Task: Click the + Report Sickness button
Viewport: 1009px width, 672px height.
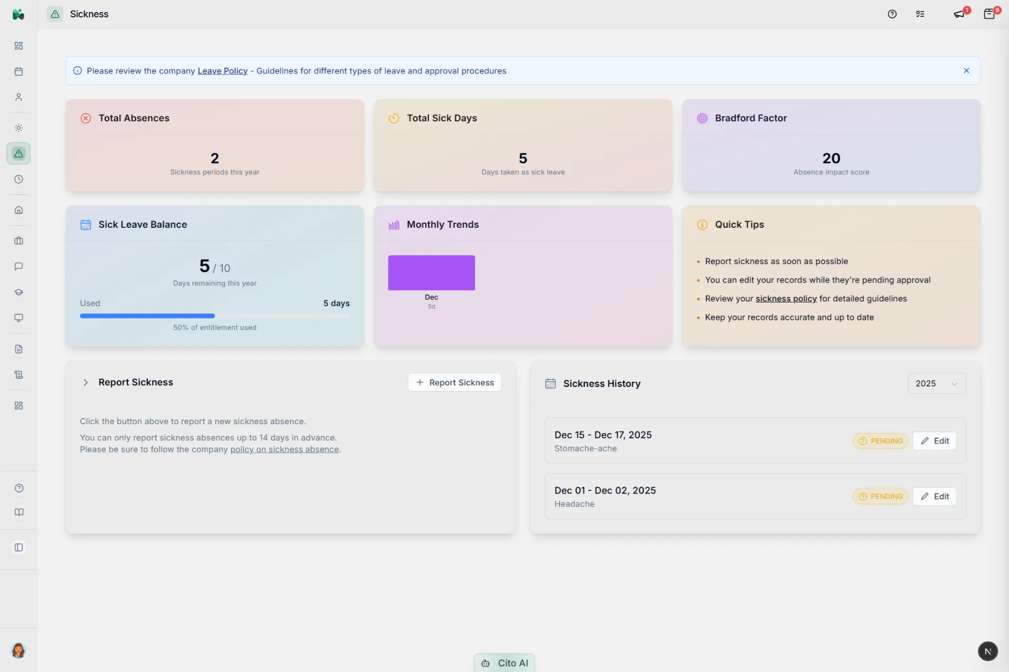Action: pos(455,383)
